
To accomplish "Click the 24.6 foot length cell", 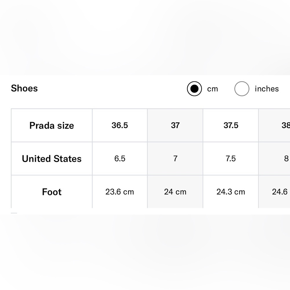I will tap(280, 192).
